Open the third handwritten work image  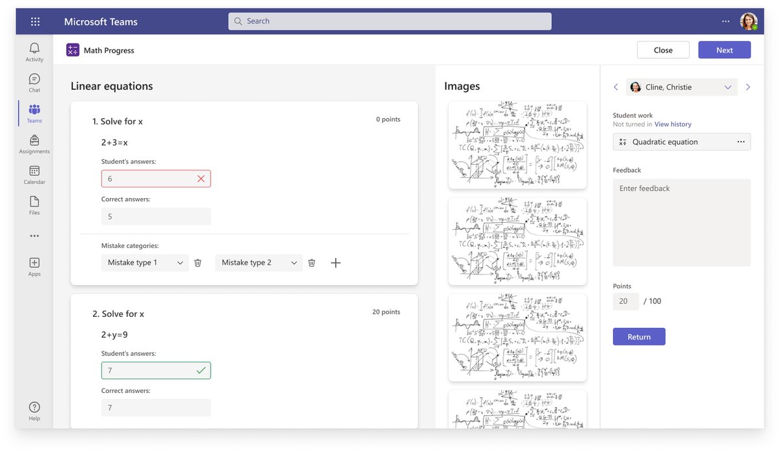coord(517,338)
